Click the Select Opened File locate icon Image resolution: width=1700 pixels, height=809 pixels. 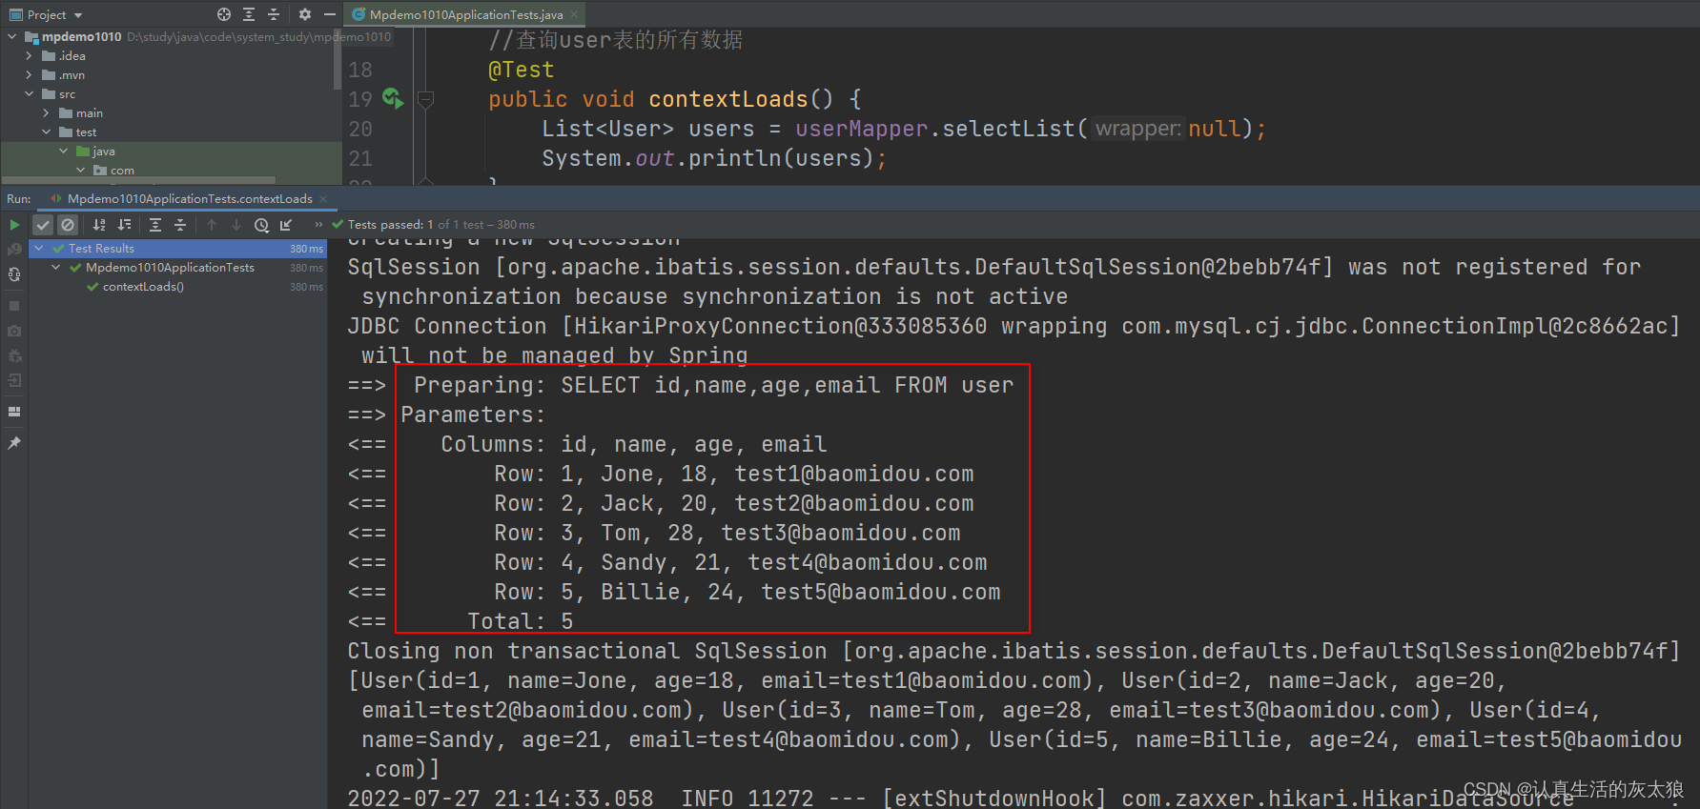click(x=224, y=14)
